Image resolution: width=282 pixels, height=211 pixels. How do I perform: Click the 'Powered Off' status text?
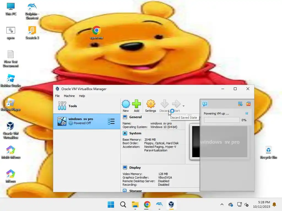(82, 123)
